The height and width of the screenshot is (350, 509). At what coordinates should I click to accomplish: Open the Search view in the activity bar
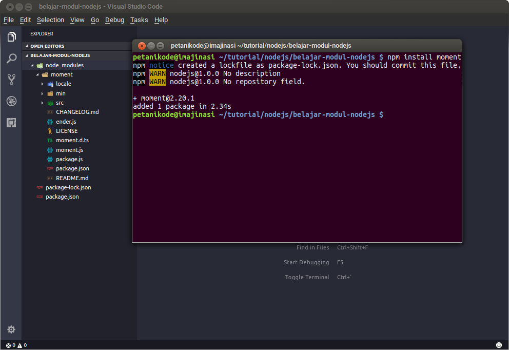(x=11, y=58)
